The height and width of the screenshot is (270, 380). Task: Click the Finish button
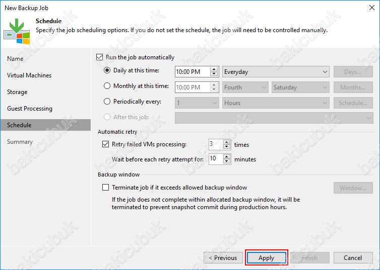click(x=310, y=257)
